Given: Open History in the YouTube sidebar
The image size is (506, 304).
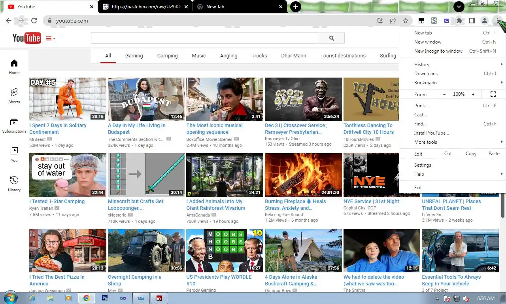Looking at the screenshot, I should pos(14,184).
